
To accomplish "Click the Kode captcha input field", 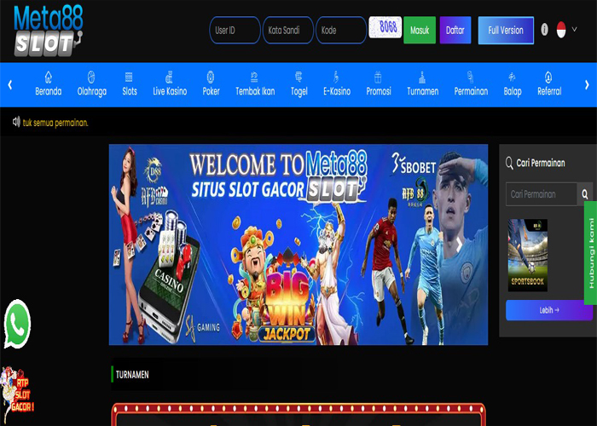I will point(341,30).
